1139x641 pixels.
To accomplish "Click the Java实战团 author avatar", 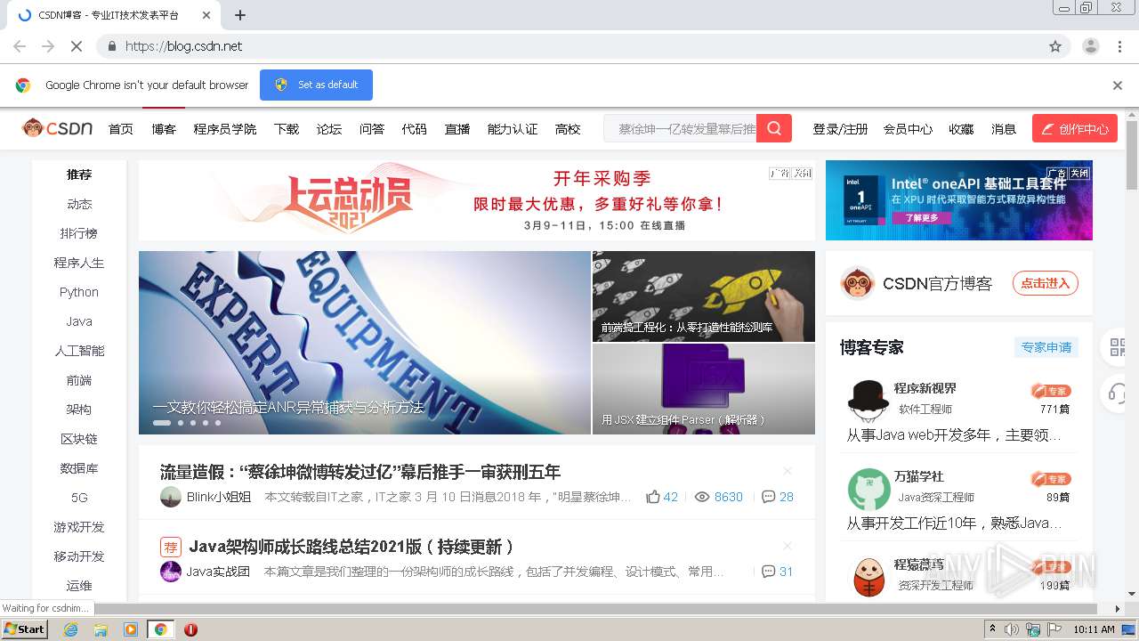I will click(171, 572).
